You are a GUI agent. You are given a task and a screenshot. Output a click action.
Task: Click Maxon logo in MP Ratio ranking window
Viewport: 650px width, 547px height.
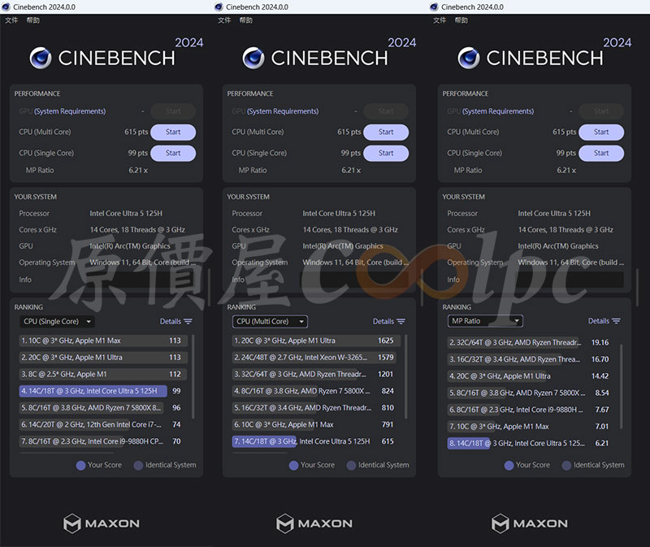coord(530,523)
